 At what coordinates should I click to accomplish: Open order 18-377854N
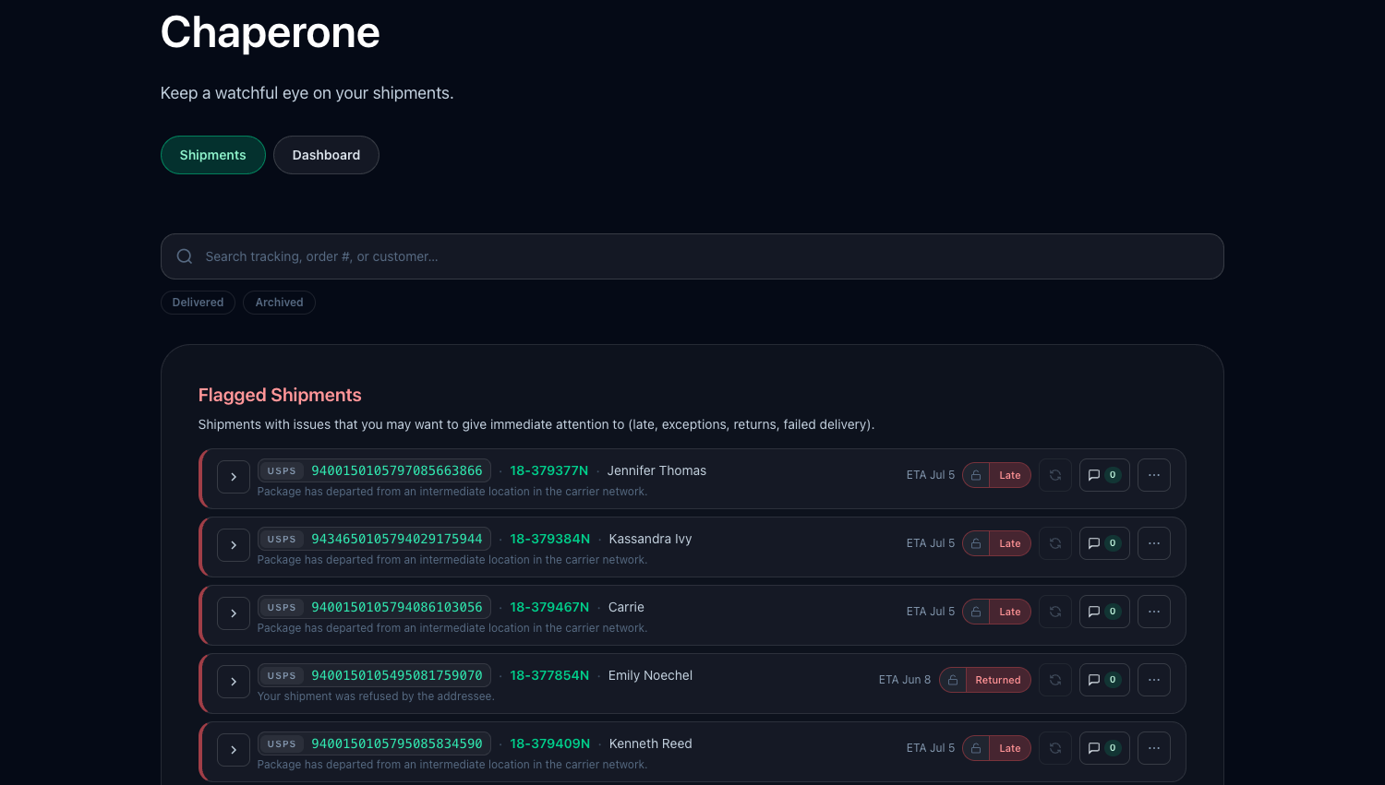click(x=549, y=675)
